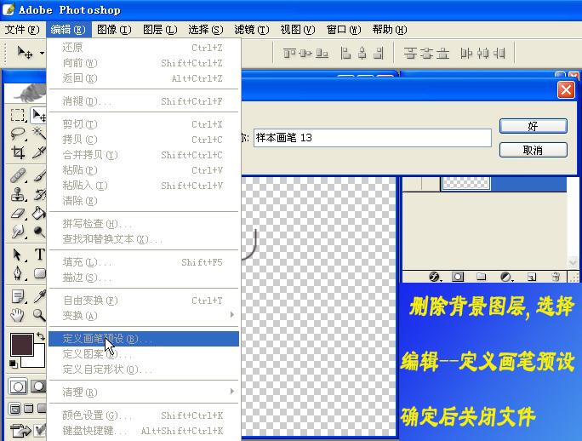Open the 图层 (L) menu
Screen dimensions: 582x441
(x=160, y=29)
